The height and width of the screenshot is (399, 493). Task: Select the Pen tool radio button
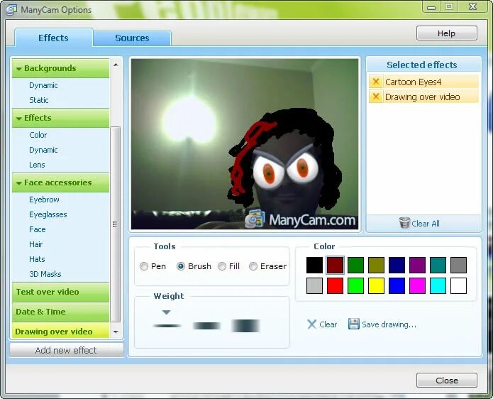point(144,266)
